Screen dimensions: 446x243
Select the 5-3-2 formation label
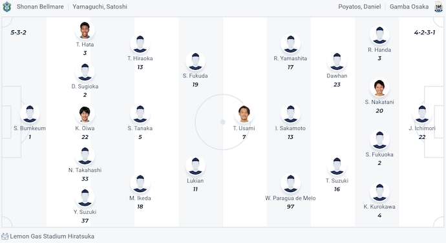click(x=19, y=32)
